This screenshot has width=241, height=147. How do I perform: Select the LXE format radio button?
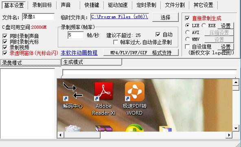(187, 26)
